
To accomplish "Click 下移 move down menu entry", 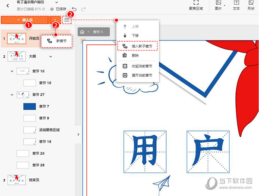I will click(135, 36).
